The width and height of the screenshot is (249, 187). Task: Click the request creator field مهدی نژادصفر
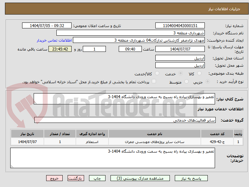pyautogui.click(x=139, y=40)
